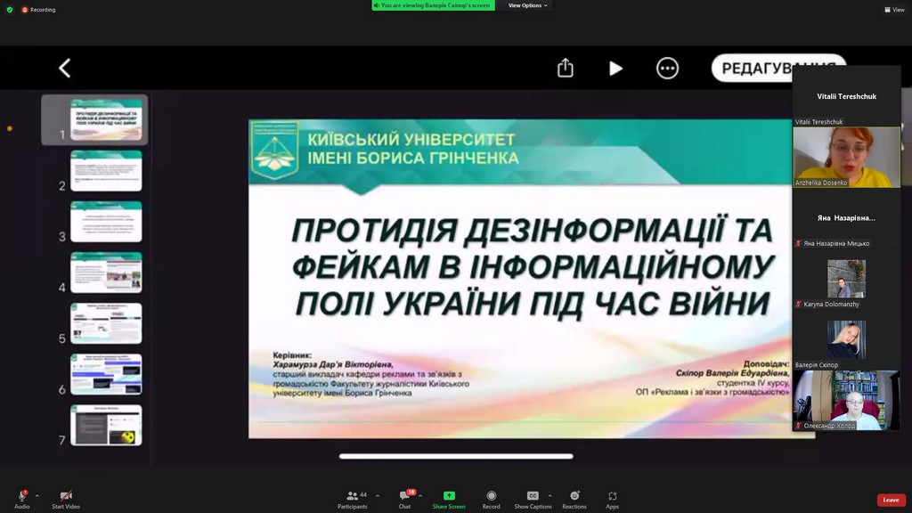Click the green encryption shield icon

10,10
